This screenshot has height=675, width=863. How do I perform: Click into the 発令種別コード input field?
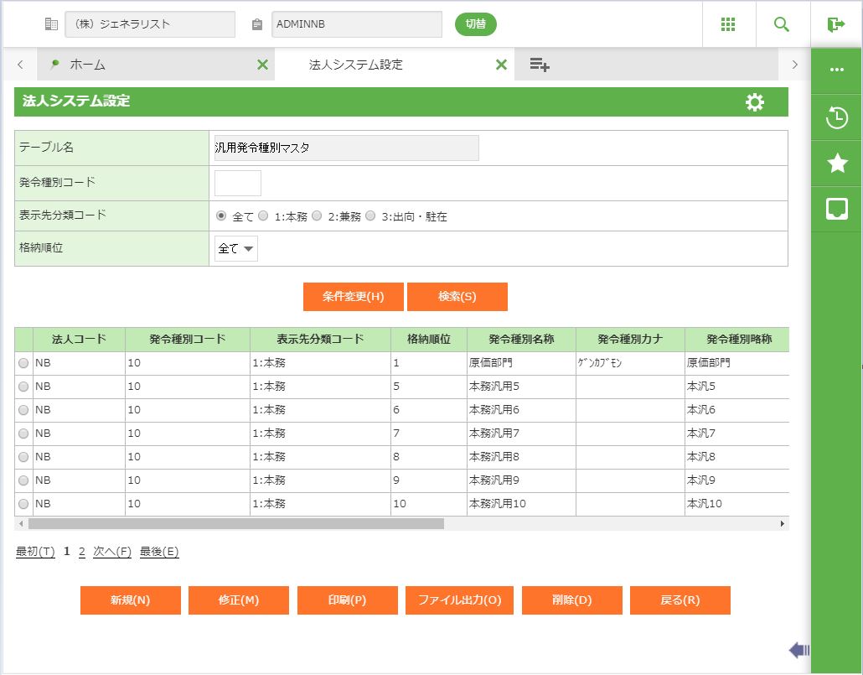click(238, 183)
